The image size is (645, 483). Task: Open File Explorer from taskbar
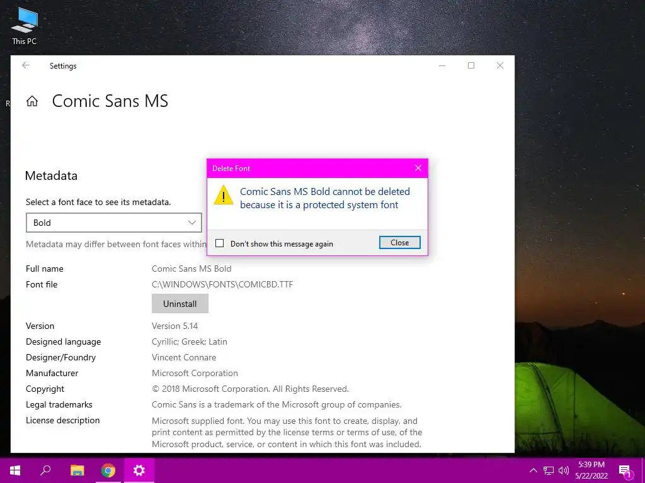pyautogui.click(x=77, y=470)
